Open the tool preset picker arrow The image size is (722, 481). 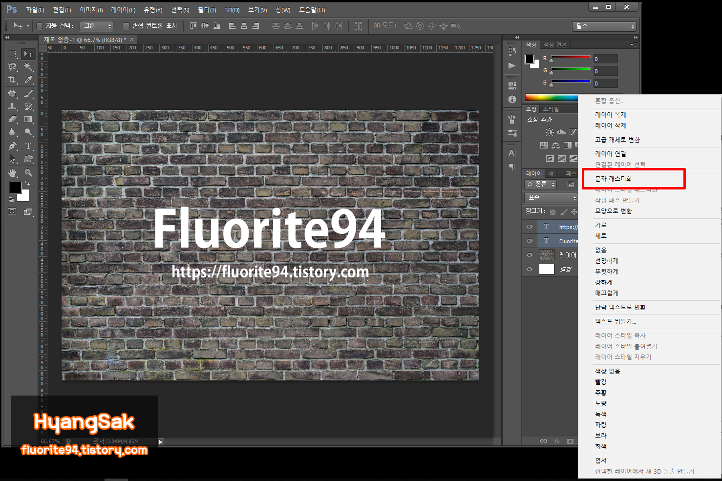click(x=28, y=26)
